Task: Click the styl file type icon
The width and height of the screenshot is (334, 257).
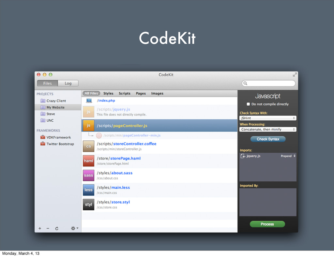Action: point(89,204)
